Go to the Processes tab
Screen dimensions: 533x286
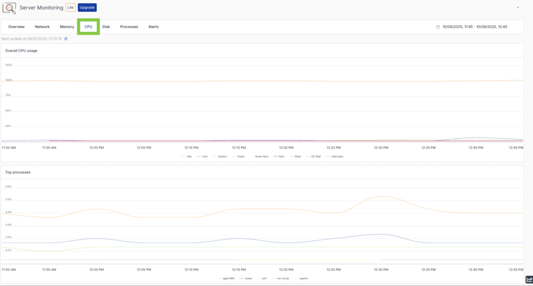click(129, 27)
